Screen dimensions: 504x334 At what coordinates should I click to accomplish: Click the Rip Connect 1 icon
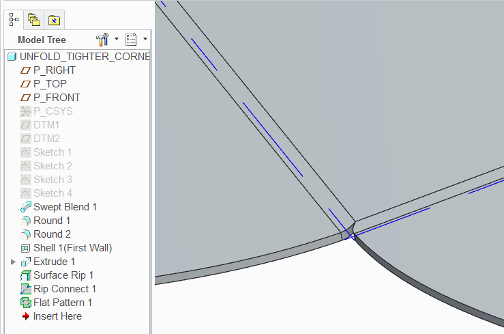pyautogui.click(x=26, y=289)
